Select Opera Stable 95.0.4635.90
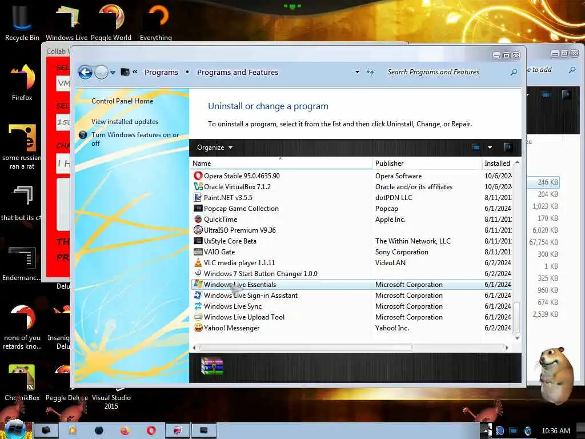This screenshot has width=585, height=439. pyautogui.click(x=351, y=176)
